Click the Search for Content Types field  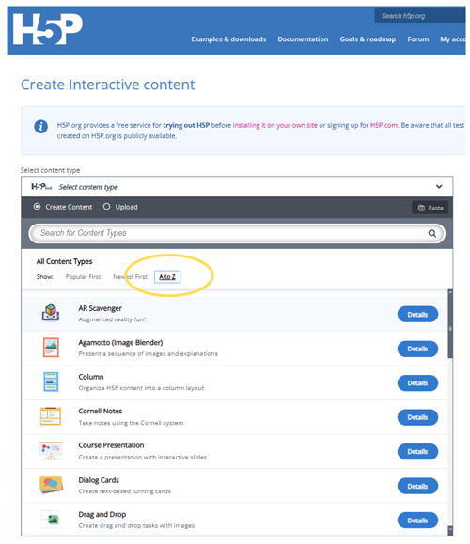click(x=237, y=234)
